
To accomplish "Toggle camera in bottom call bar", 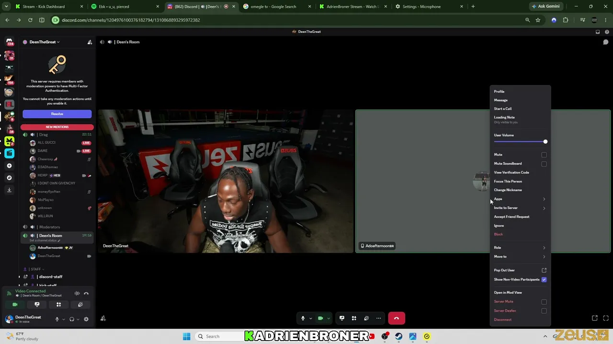I will click(320, 318).
